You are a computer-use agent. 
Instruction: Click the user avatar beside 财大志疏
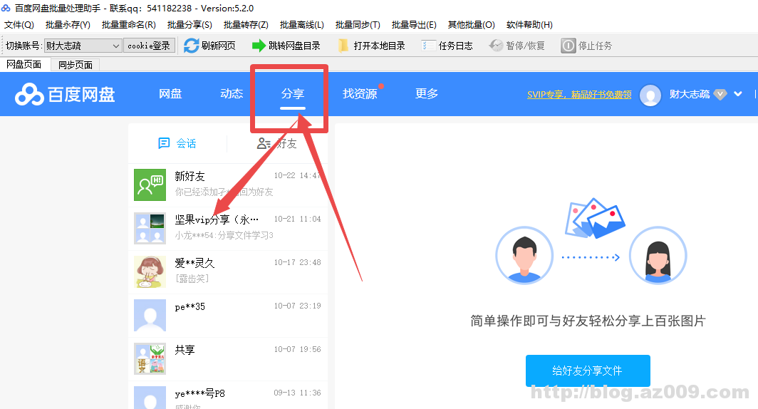click(x=650, y=95)
